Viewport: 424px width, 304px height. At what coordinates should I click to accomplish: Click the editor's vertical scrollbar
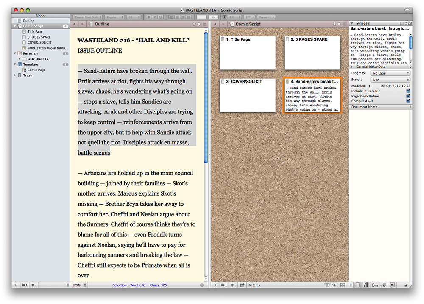[x=206, y=97]
